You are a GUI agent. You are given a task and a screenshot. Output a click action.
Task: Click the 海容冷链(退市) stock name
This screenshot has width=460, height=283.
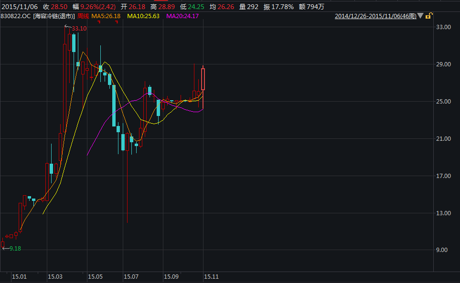(x=54, y=16)
